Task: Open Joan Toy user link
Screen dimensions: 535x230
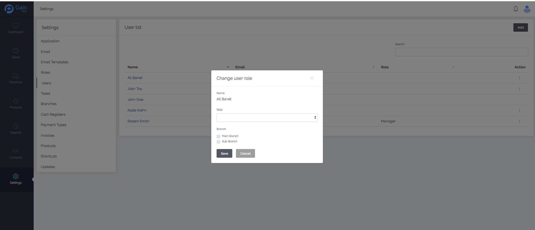Action: (135, 89)
